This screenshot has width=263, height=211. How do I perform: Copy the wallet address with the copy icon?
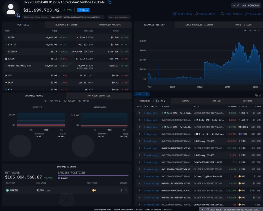click(x=109, y=2)
